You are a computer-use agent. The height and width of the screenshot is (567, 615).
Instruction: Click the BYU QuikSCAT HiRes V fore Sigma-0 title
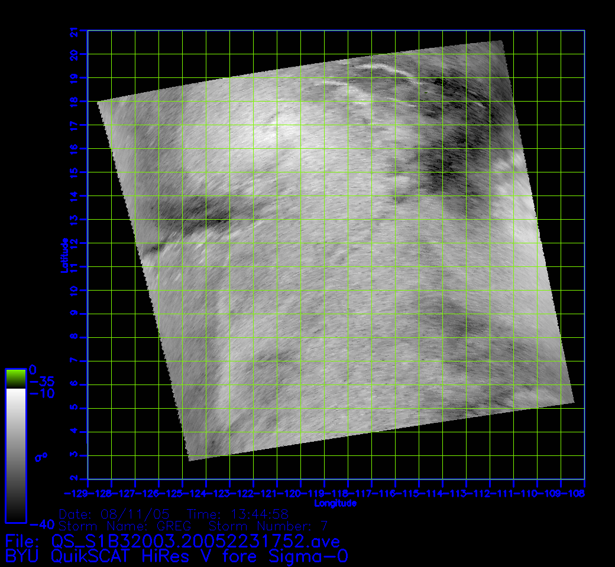176,556
